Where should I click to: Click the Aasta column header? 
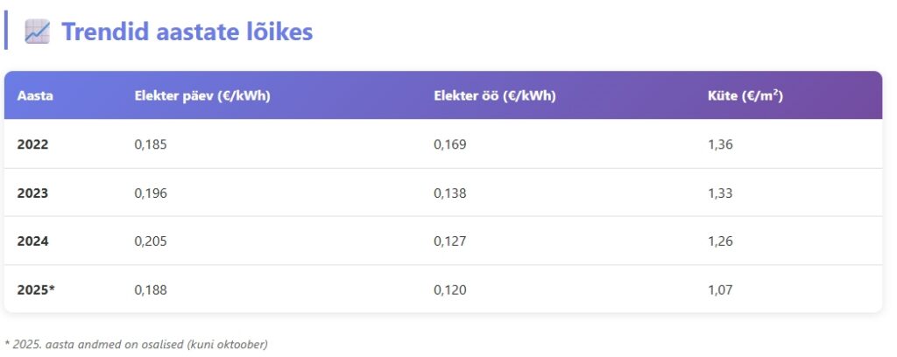coord(35,95)
